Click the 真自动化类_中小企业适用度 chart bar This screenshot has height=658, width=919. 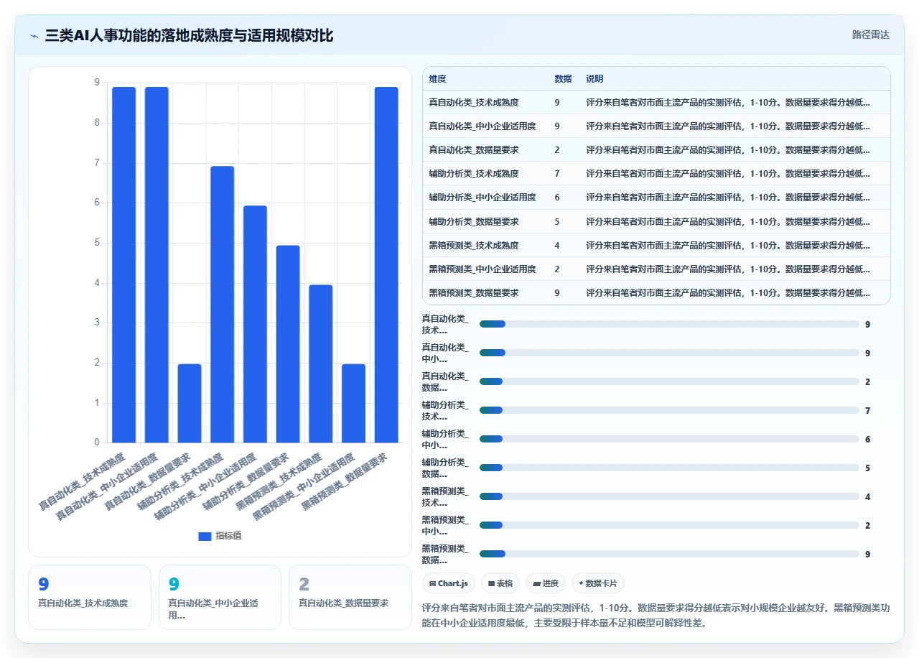tap(157, 264)
